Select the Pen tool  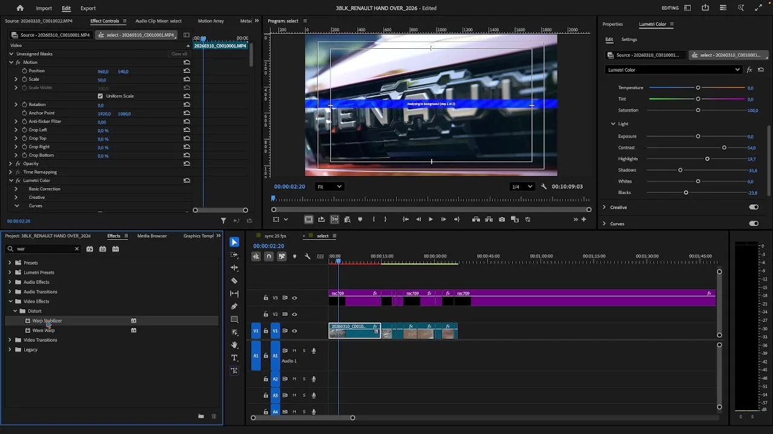click(234, 306)
